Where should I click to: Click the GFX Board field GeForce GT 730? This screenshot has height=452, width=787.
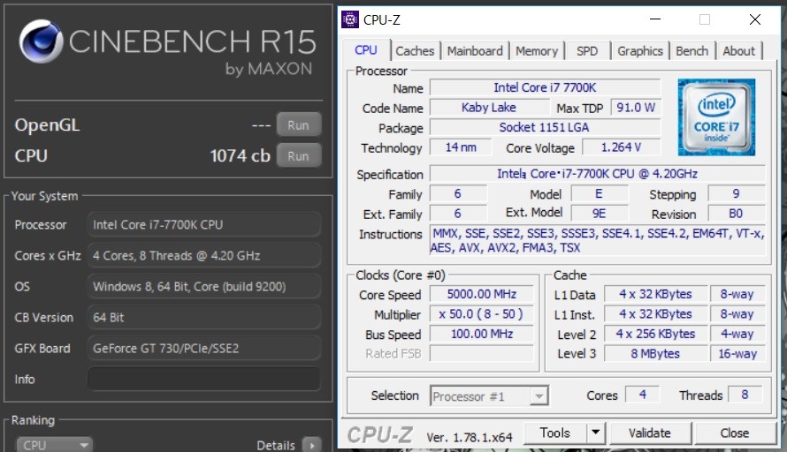tap(203, 349)
